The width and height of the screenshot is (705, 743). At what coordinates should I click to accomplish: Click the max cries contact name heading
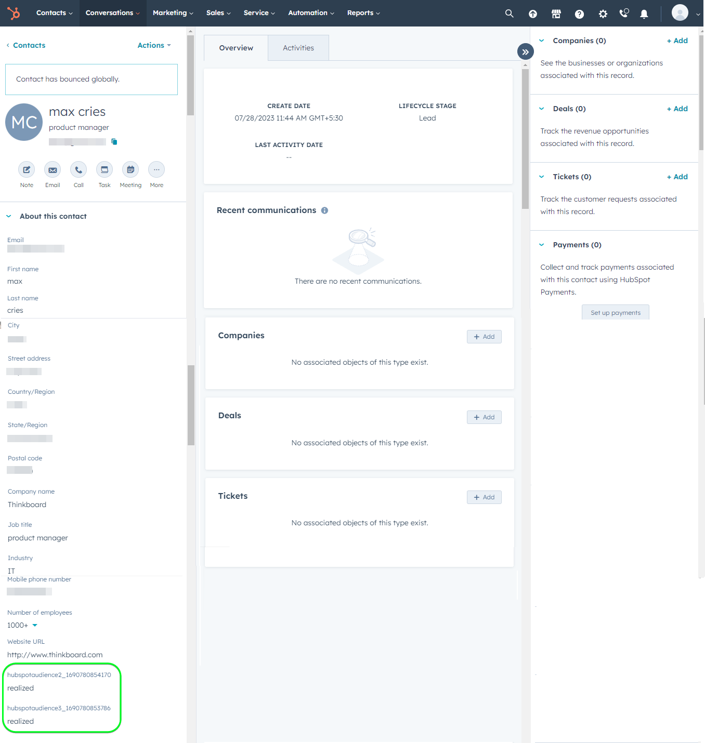pyautogui.click(x=77, y=112)
